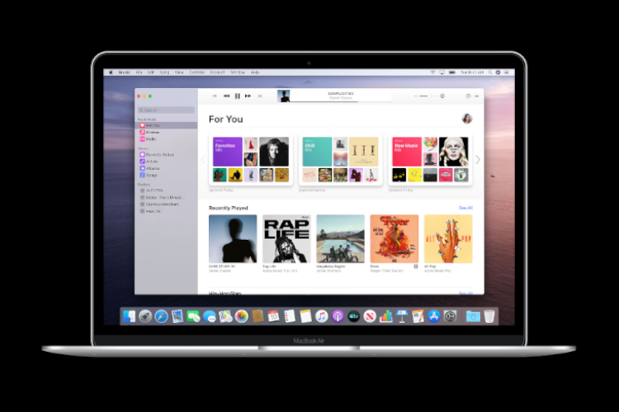Skip to the next track
The height and width of the screenshot is (412, 619).
[248, 96]
